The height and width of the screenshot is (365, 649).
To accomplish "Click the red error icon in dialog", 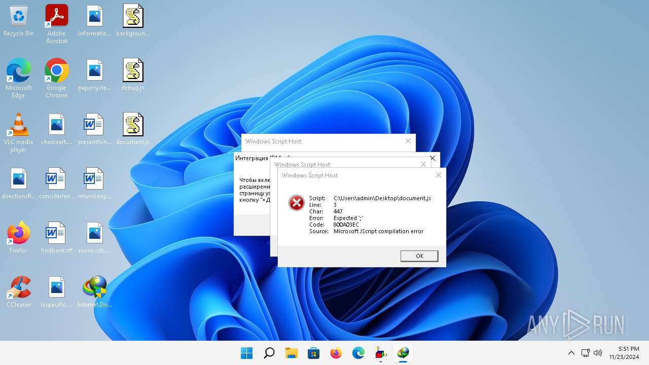I will tap(297, 203).
